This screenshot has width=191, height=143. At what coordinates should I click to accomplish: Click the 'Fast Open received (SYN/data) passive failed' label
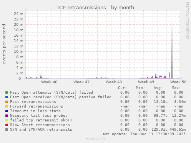(61, 97)
